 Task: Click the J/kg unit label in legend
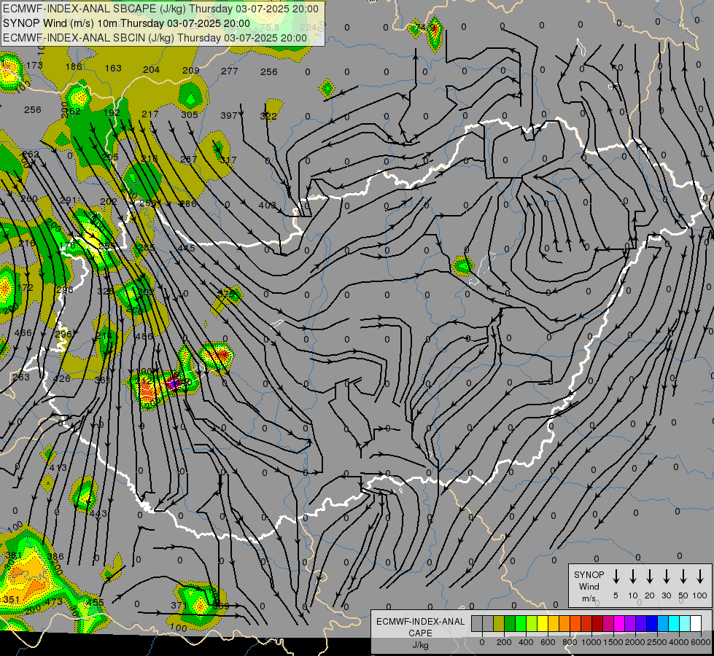point(420,645)
